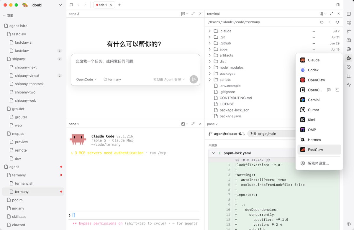
Task: Open OpenCode in chat mode icon
Action: 329,90
